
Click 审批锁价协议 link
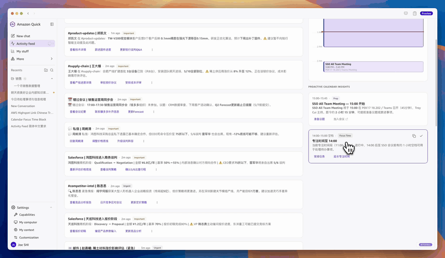coord(108,83)
